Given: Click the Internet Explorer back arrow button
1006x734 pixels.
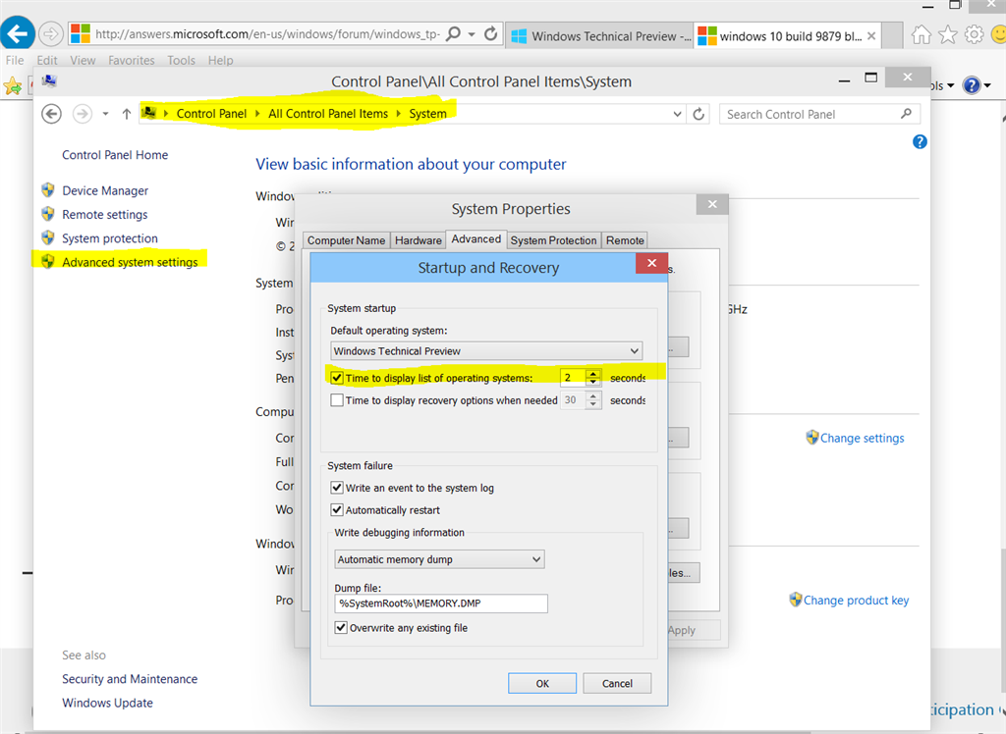Looking at the screenshot, I should 18,34.
